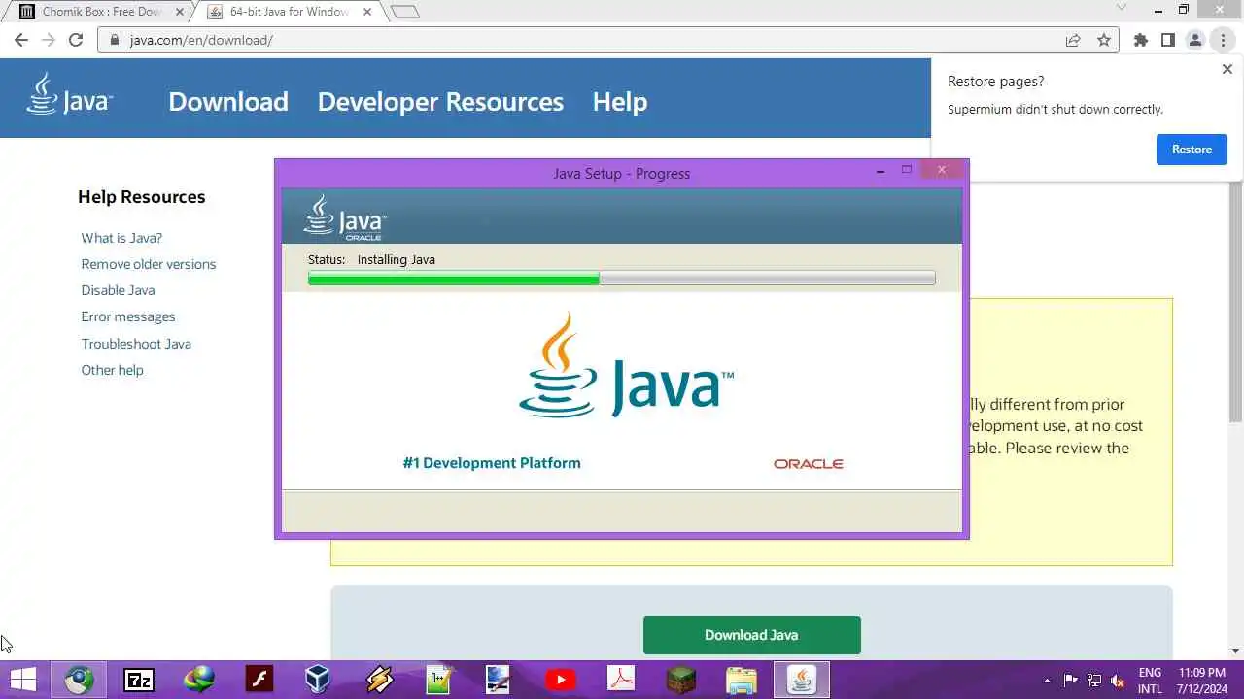Bookmark this page with the star icon
The image size is (1244, 699).
[1104, 41]
